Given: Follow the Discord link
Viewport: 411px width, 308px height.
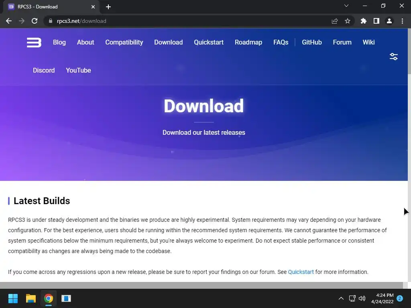Looking at the screenshot, I should [44, 71].
